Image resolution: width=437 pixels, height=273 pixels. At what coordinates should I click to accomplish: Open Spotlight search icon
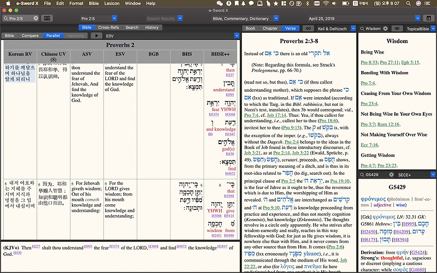point(408,3)
